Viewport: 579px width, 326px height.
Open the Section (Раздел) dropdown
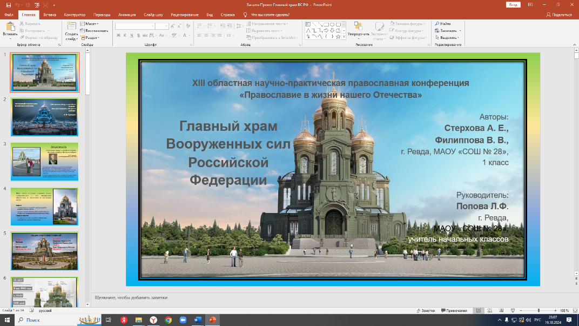pos(91,38)
